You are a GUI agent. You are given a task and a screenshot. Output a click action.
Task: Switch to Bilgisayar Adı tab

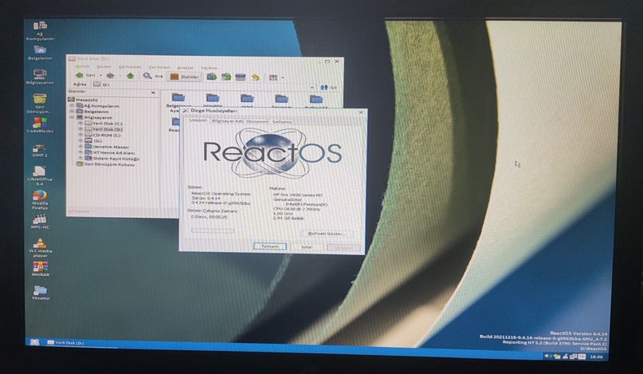pyautogui.click(x=227, y=121)
